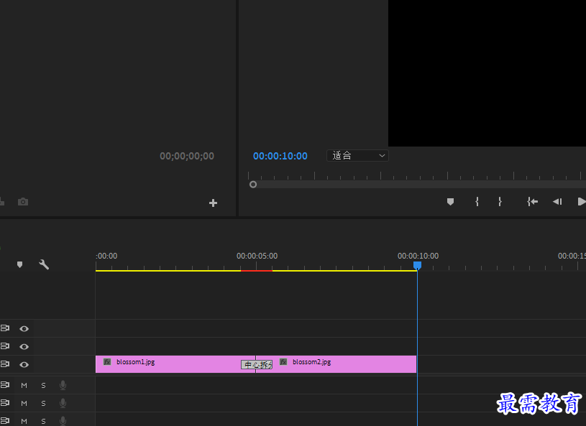Mute the first audio track
This screenshot has width=586, height=426.
pyautogui.click(x=24, y=385)
